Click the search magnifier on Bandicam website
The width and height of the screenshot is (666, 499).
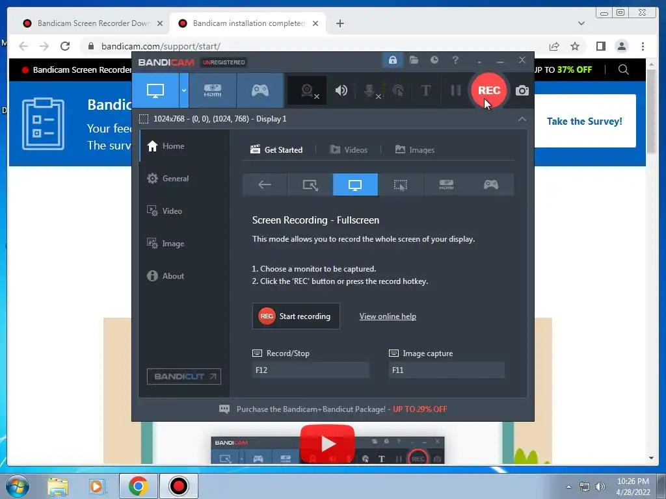[x=624, y=70]
